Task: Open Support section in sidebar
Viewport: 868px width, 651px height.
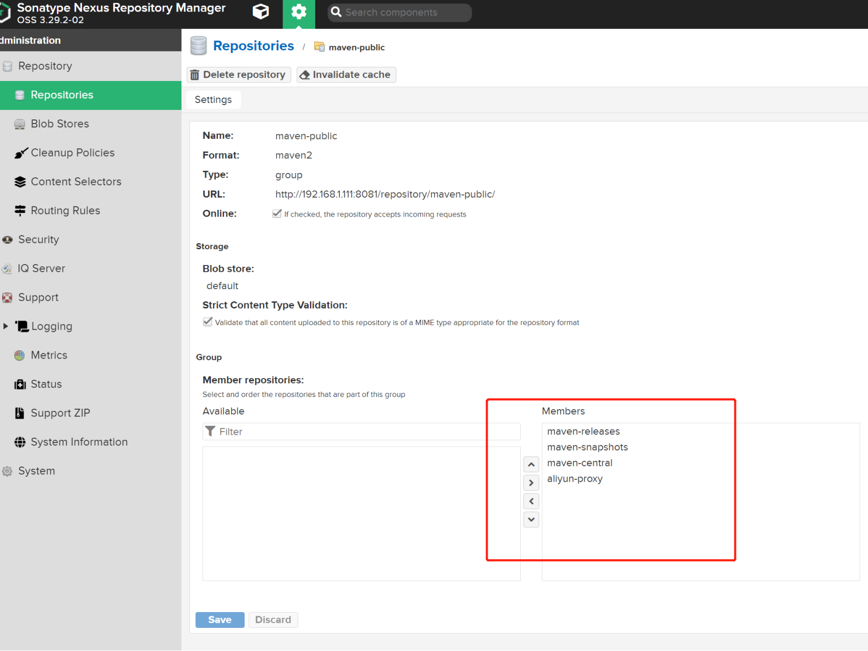Action: [90, 298]
